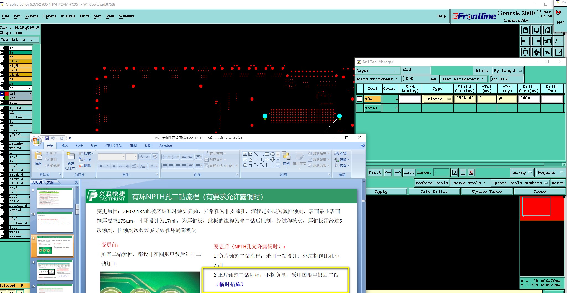The height and width of the screenshot is (293, 567).
Task: Click the S-shaped snap icon in Genesis
Action: coord(559,41)
